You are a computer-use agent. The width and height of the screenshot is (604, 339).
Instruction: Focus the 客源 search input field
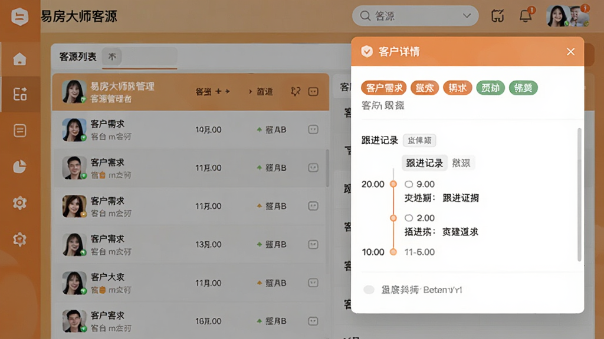415,16
